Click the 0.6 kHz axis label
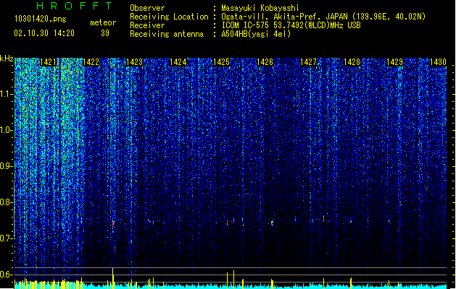456x289 pixels. 6,275
